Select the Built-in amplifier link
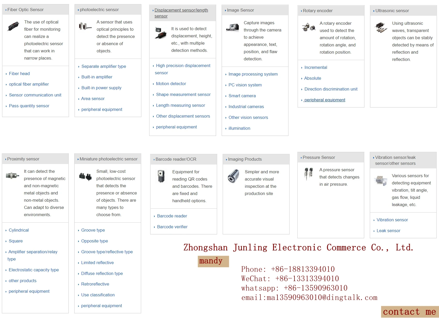Viewport: 439px width, 318px height. click(97, 77)
